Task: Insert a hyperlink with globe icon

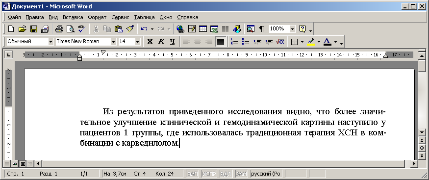Action: tap(180, 28)
